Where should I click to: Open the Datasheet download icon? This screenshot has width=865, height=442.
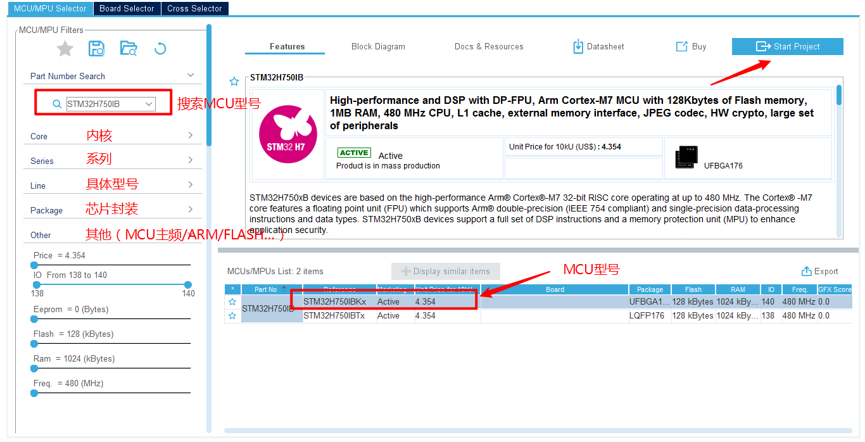pos(578,46)
